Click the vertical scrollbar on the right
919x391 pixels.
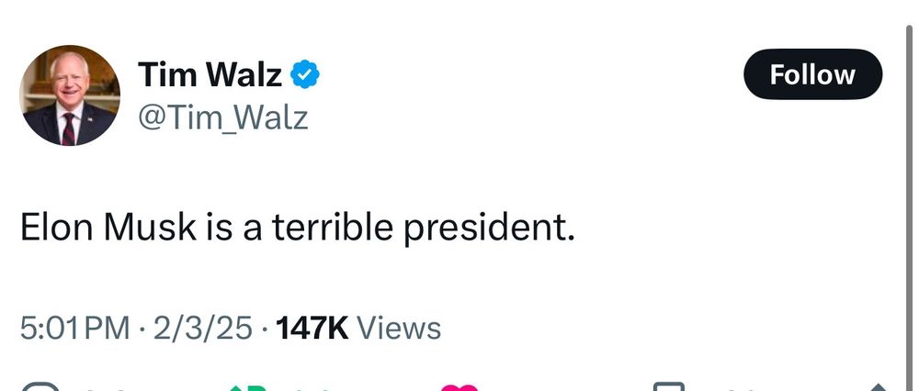[x=909, y=184]
